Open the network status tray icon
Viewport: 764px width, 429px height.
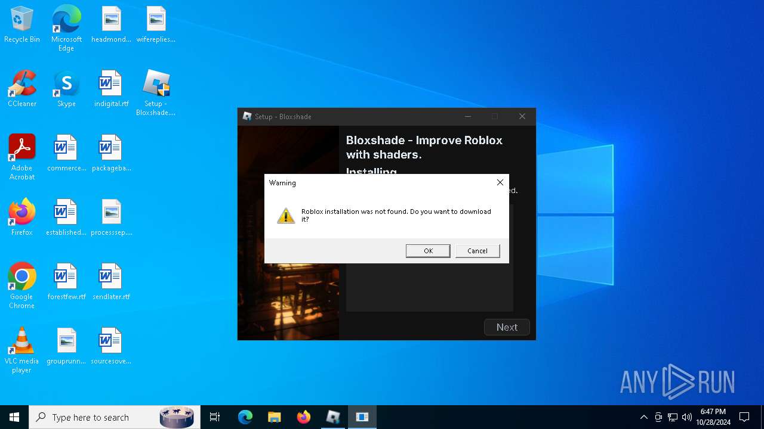pyautogui.click(x=673, y=417)
